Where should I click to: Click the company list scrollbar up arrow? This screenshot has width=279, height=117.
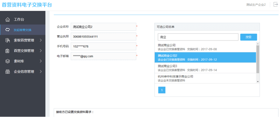(x=258, y=43)
